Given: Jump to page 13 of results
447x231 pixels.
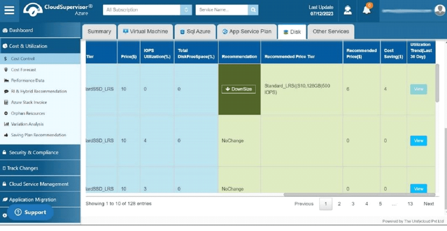Looking at the screenshot, I should point(410,204).
